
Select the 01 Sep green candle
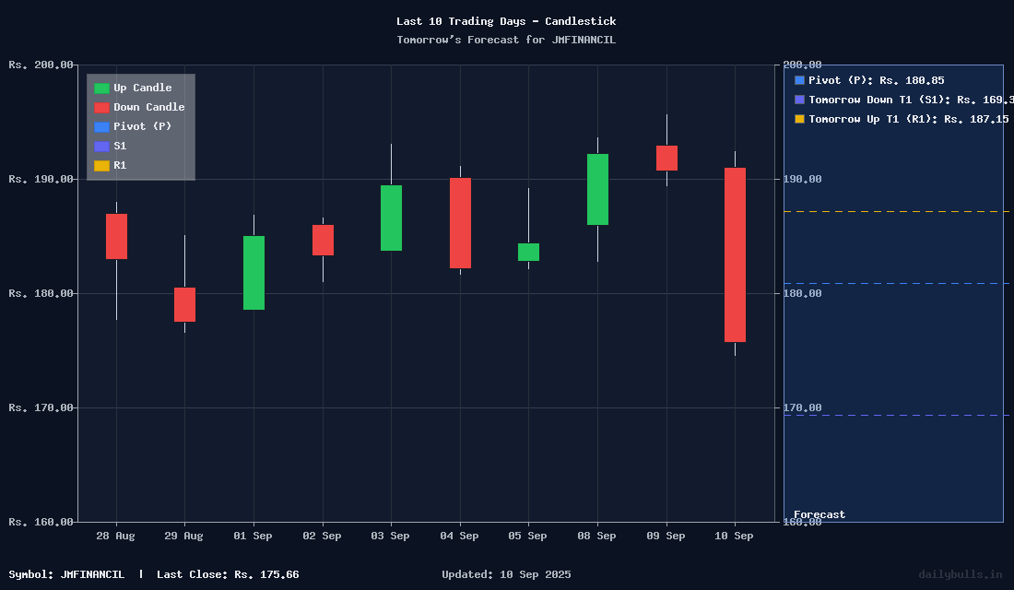click(x=253, y=272)
